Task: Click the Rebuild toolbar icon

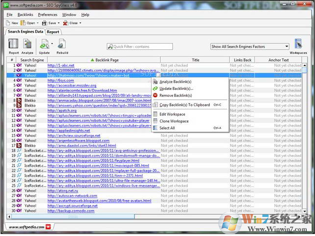Action: coord(62,44)
